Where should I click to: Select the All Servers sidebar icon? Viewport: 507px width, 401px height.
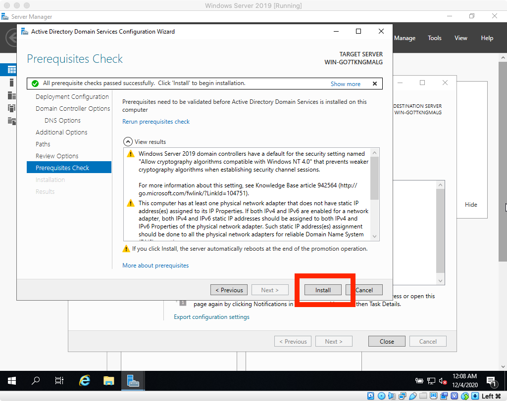click(x=12, y=95)
